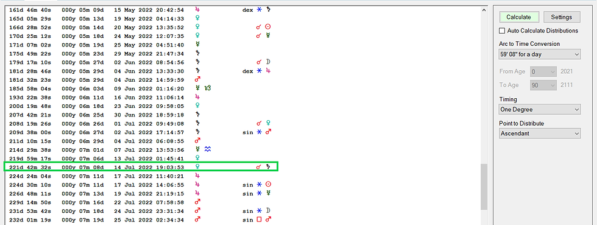The height and width of the screenshot is (225, 597).
Task: Click Sun glyph in 20 May 2022 row
Action: tap(268, 27)
